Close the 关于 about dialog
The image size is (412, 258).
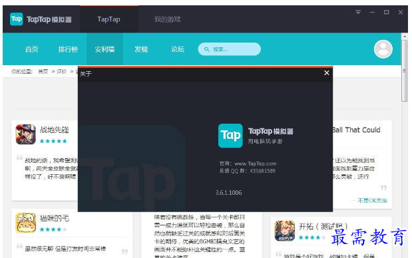tap(327, 73)
